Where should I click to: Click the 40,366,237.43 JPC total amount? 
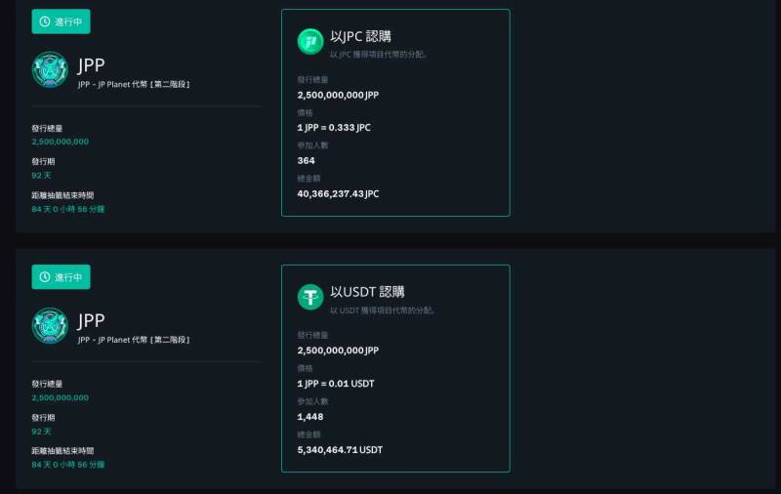[x=338, y=193]
